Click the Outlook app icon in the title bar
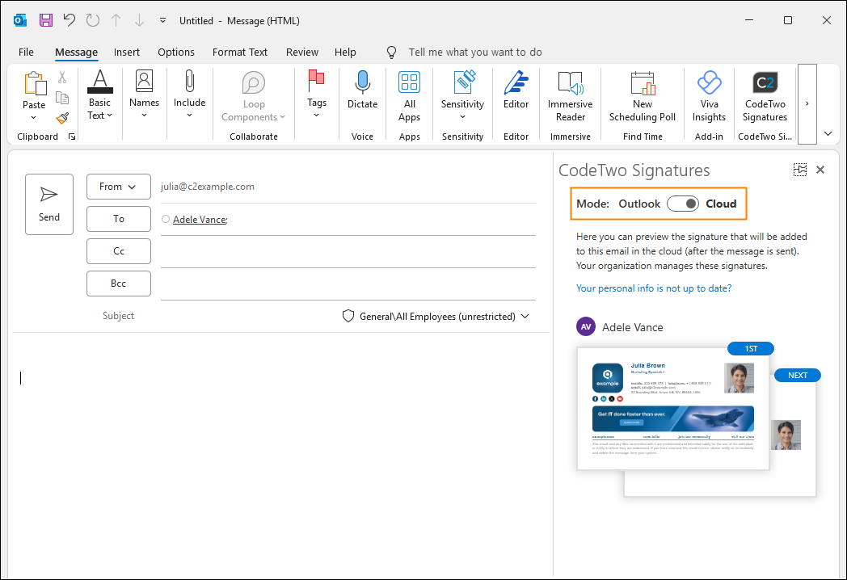The width and height of the screenshot is (847, 580). [x=20, y=20]
